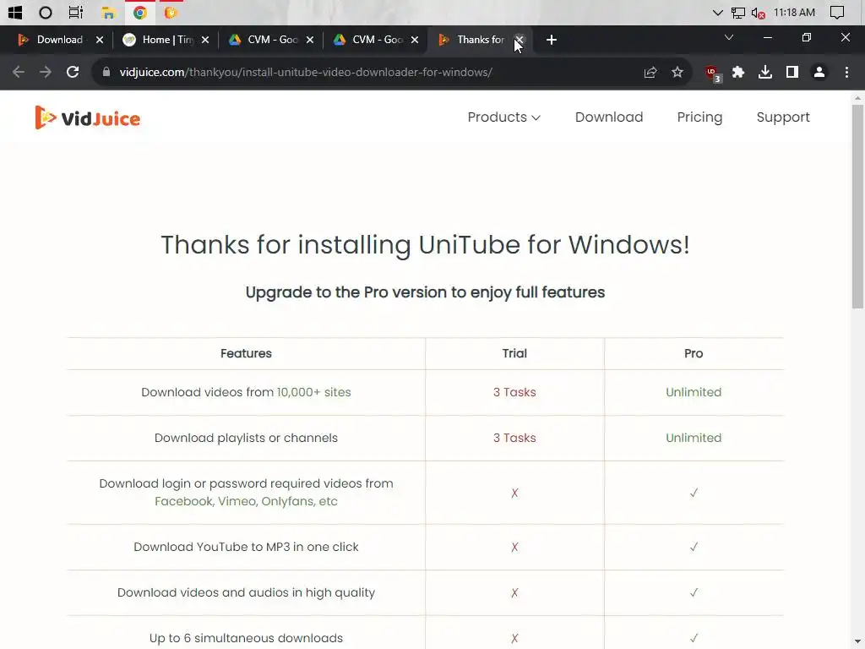The image size is (865, 649).
Task: Close the second CVM Google Drive tab
Action: click(x=414, y=40)
